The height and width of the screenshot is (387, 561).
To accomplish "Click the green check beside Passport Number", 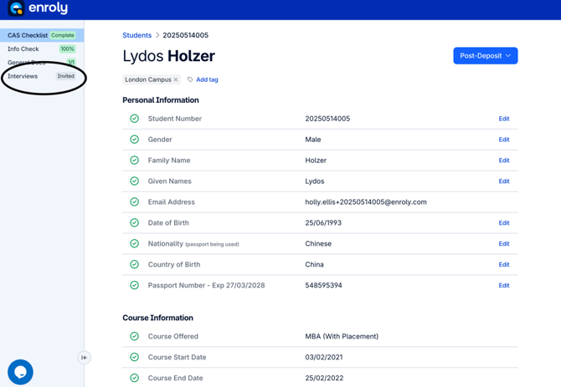I will 135,285.
